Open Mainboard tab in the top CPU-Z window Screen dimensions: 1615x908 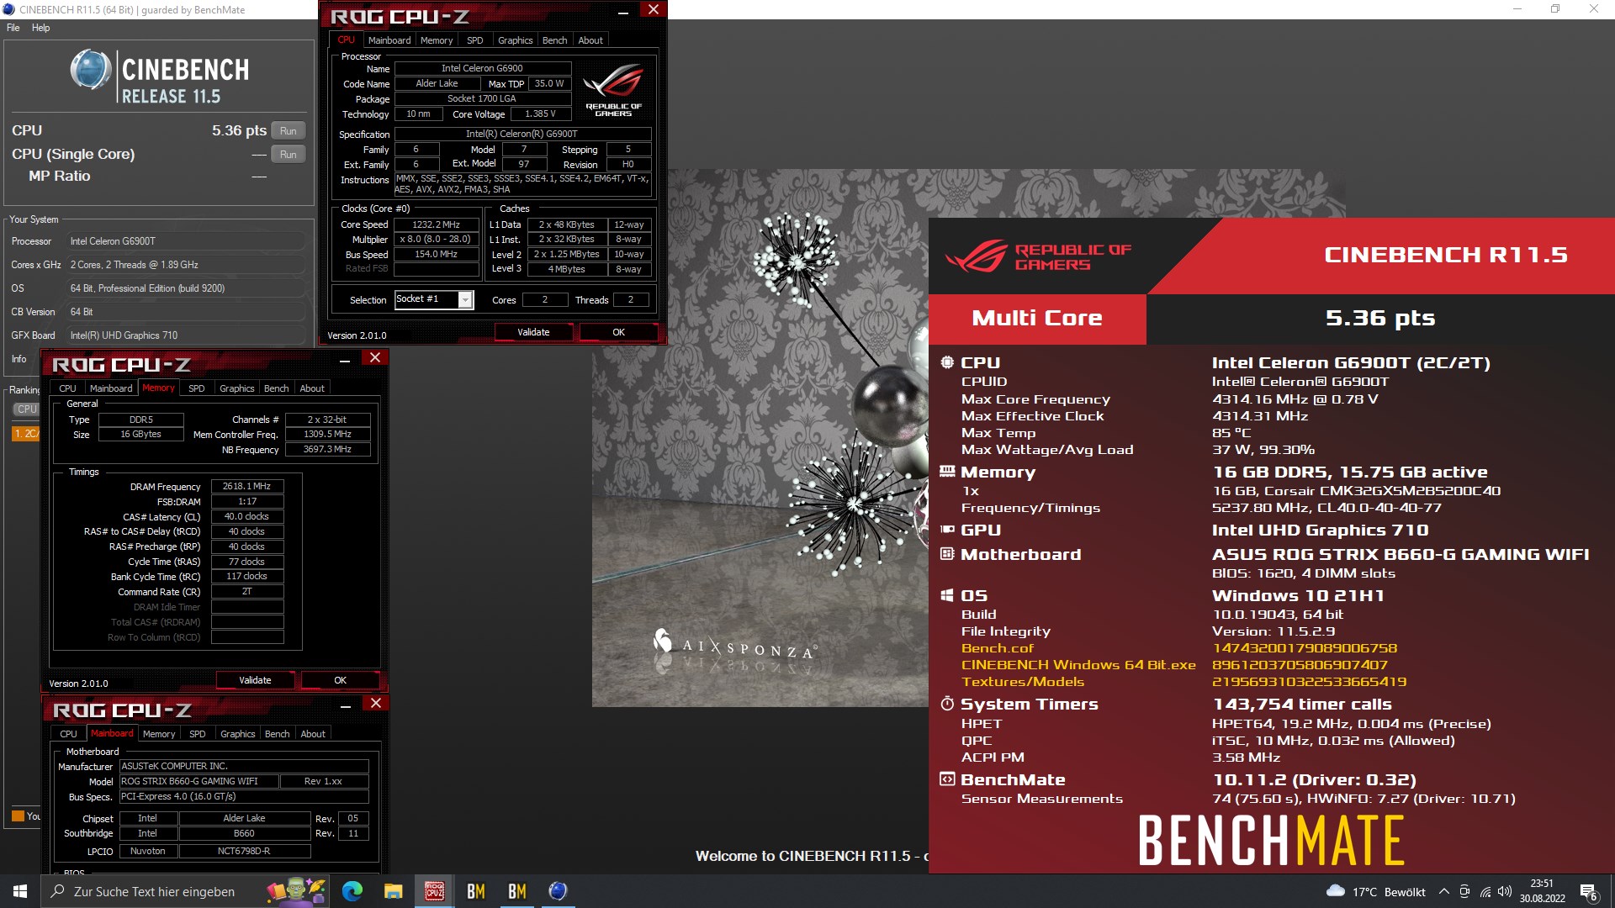click(389, 40)
